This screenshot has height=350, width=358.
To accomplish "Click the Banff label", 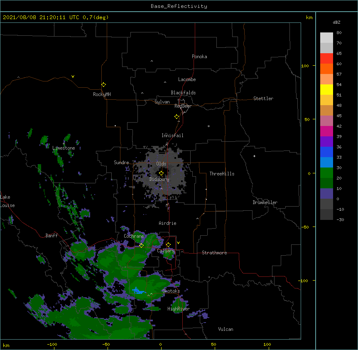I will coord(51,236).
